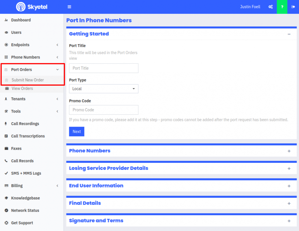Click the Users group icon
Viewport: 299px width, 231px height.
tap(6, 32)
